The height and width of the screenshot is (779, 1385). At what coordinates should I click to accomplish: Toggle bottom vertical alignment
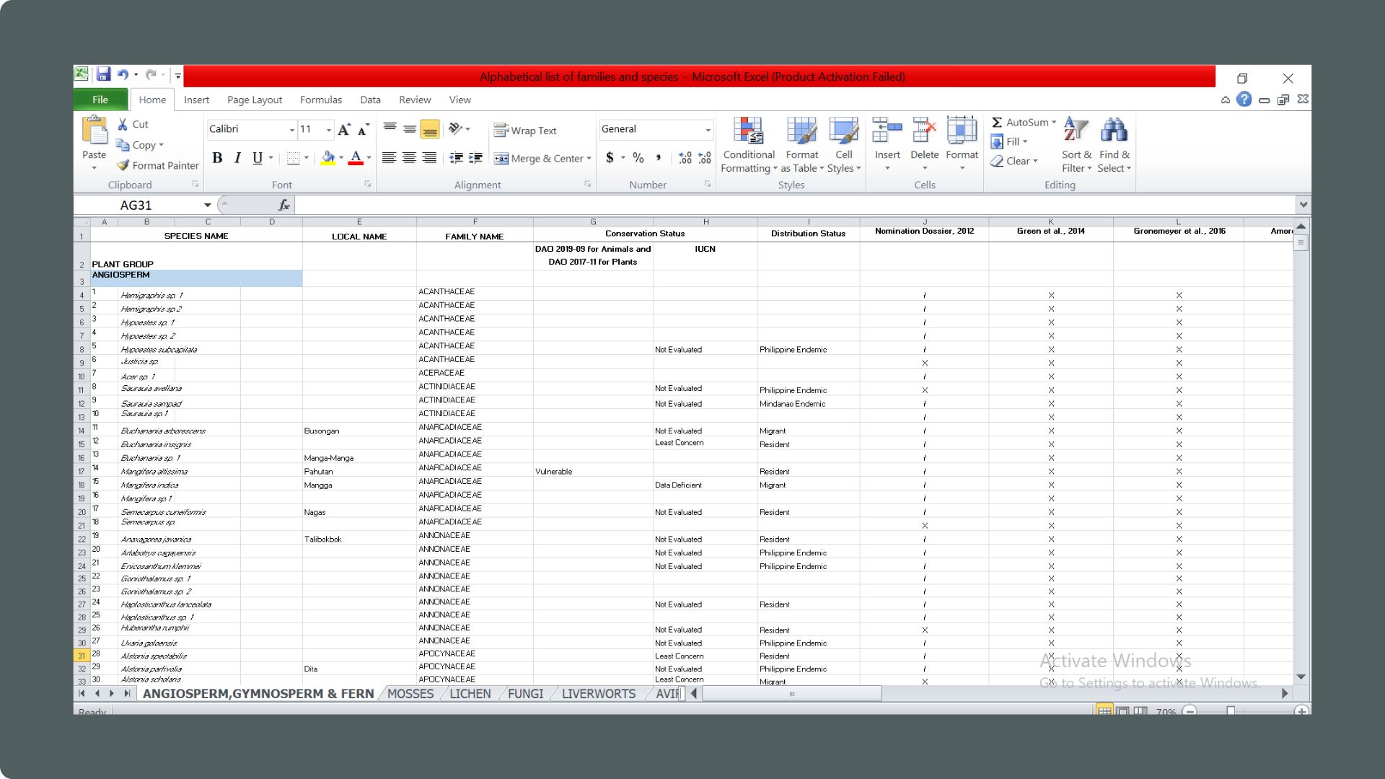(429, 129)
